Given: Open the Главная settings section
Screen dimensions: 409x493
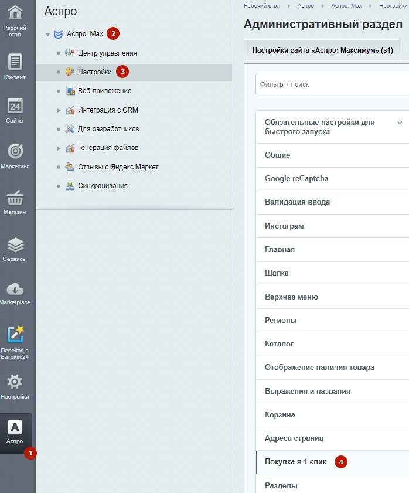Looking at the screenshot, I should point(332,250).
